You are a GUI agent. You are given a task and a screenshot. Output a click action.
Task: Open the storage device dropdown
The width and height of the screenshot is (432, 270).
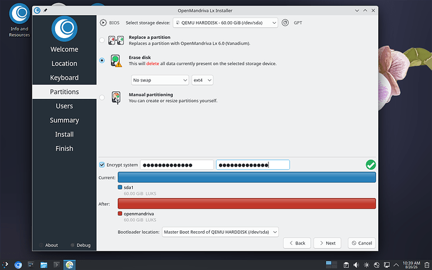225,23
